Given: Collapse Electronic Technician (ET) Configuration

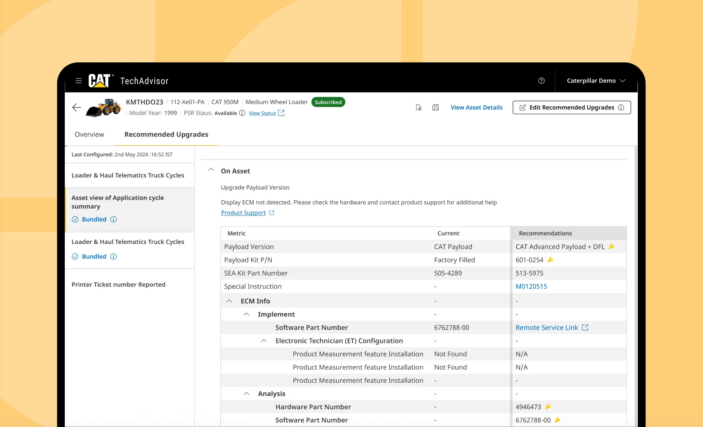Looking at the screenshot, I should click(264, 341).
